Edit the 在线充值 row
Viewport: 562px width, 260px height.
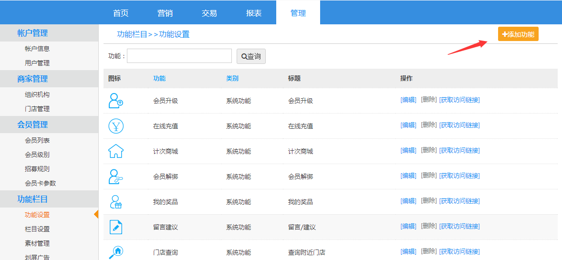(408, 125)
